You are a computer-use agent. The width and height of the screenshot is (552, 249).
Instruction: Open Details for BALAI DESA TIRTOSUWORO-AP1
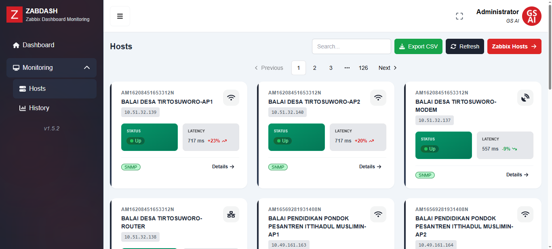223,166
